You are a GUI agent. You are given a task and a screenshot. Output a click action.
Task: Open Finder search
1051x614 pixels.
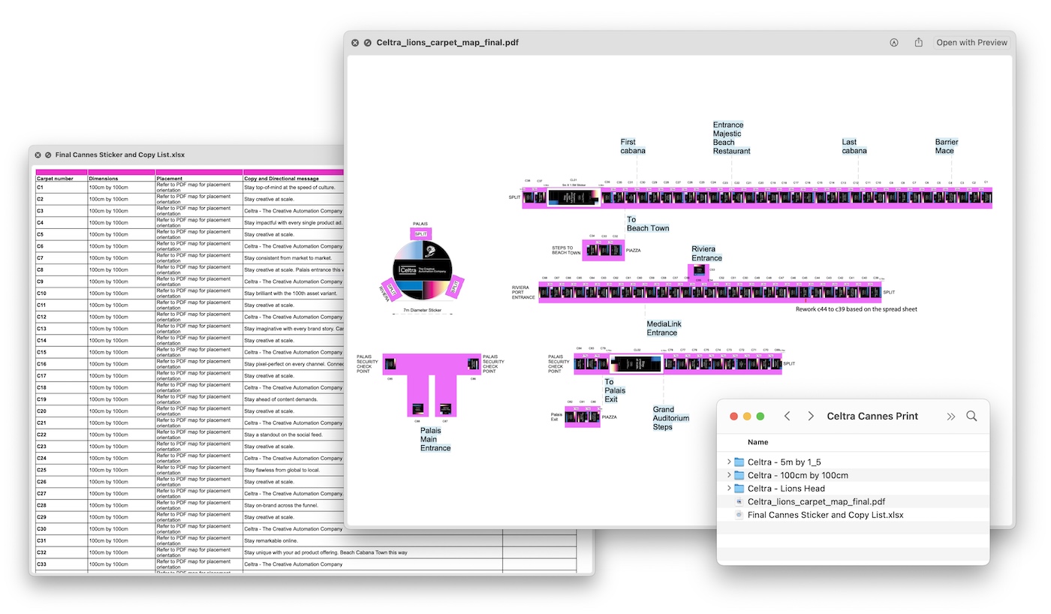pos(972,417)
